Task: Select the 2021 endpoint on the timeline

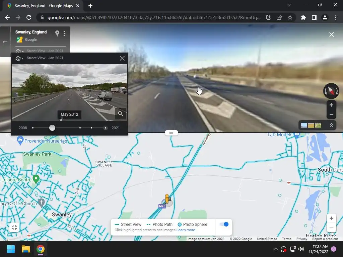Action: pos(106,128)
